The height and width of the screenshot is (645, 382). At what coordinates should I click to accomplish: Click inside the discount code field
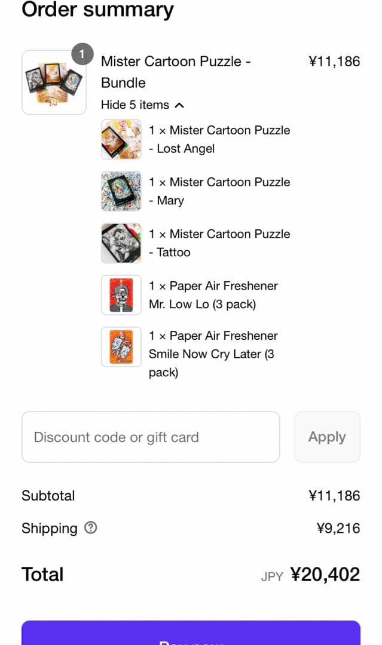[x=151, y=437]
